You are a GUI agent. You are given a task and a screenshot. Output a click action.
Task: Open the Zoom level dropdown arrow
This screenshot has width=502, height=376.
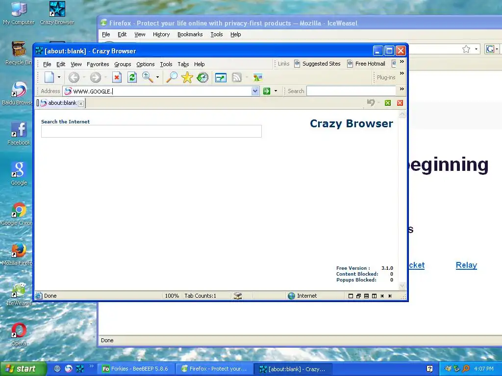(x=157, y=77)
